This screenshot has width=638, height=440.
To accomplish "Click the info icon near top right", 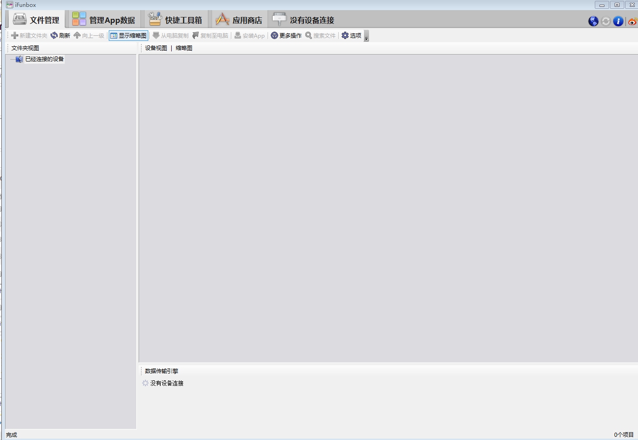I will point(618,21).
